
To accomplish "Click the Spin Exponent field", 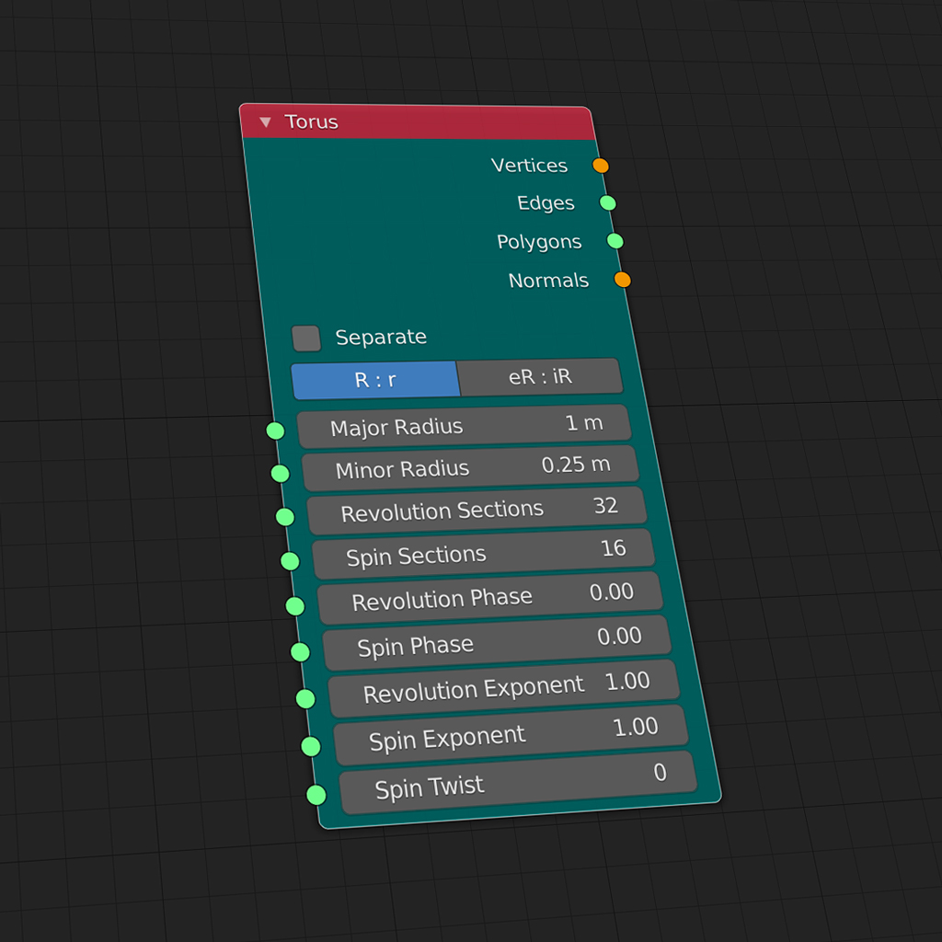I will pyautogui.click(x=511, y=735).
